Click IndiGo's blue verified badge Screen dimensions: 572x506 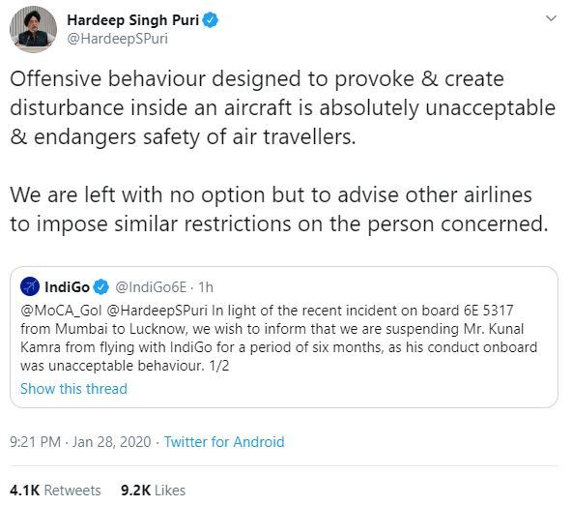tap(101, 286)
